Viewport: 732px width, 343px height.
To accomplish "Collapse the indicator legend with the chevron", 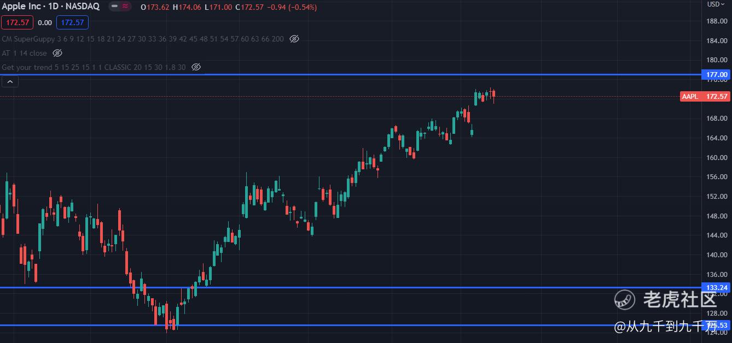I will click(10, 82).
